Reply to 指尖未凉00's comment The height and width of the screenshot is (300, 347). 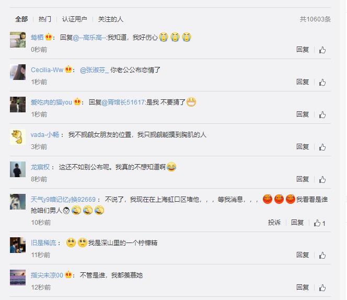303,287
